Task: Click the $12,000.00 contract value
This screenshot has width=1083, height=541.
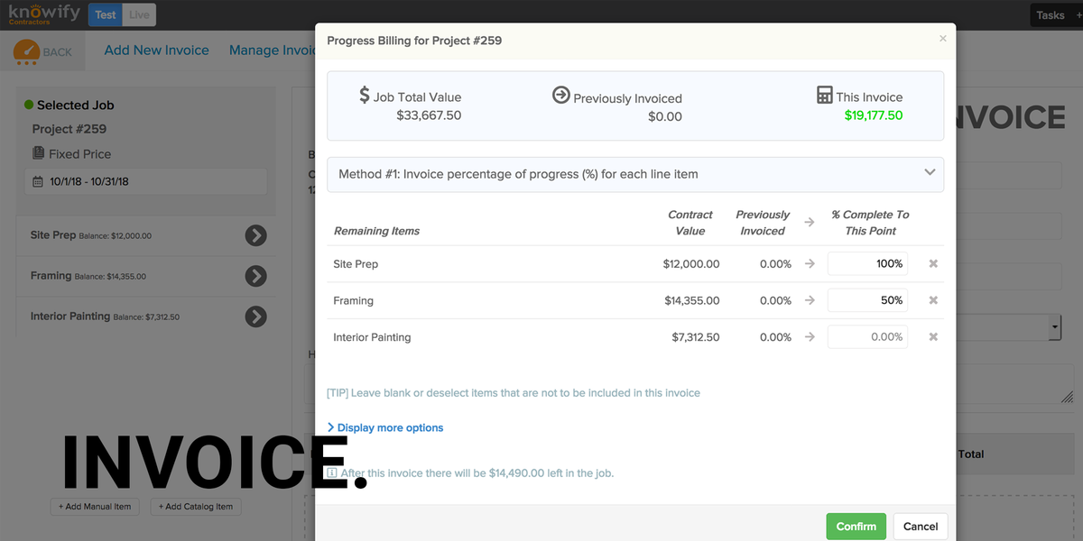Action: [691, 264]
